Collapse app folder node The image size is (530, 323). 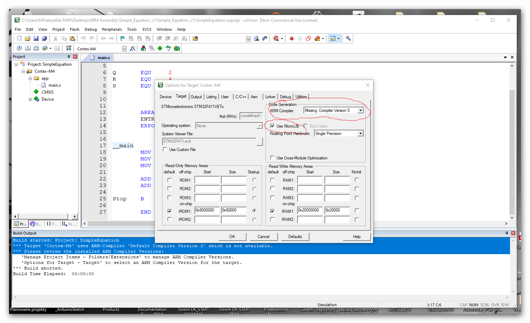(x=30, y=78)
